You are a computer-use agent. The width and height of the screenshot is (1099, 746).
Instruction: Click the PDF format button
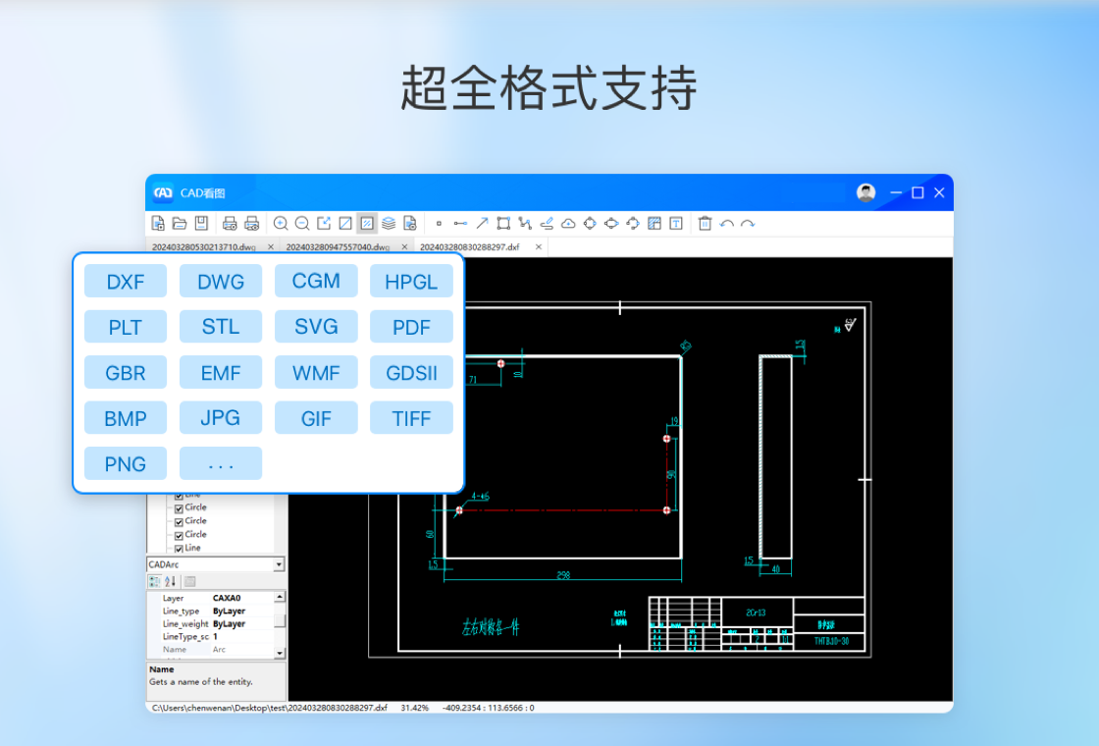pyautogui.click(x=411, y=327)
